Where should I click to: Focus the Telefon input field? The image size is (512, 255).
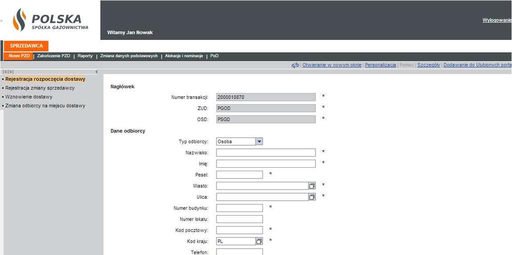click(239, 252)
